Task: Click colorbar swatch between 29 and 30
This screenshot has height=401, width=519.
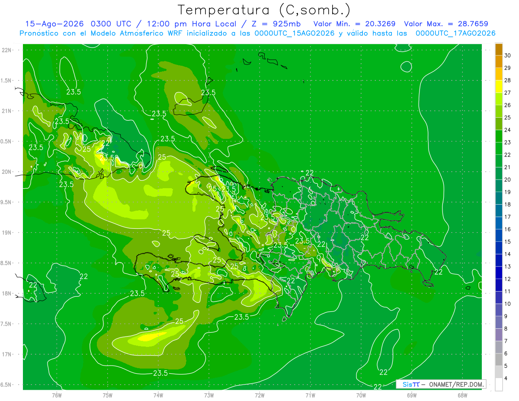Action: coord(499,62)
